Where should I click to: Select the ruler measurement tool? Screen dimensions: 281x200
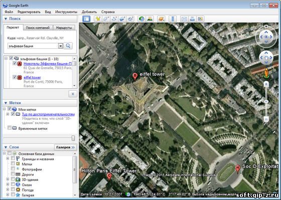[173, 19]
